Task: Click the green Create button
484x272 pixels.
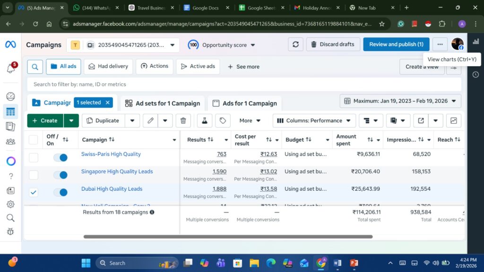Action: 45,120
